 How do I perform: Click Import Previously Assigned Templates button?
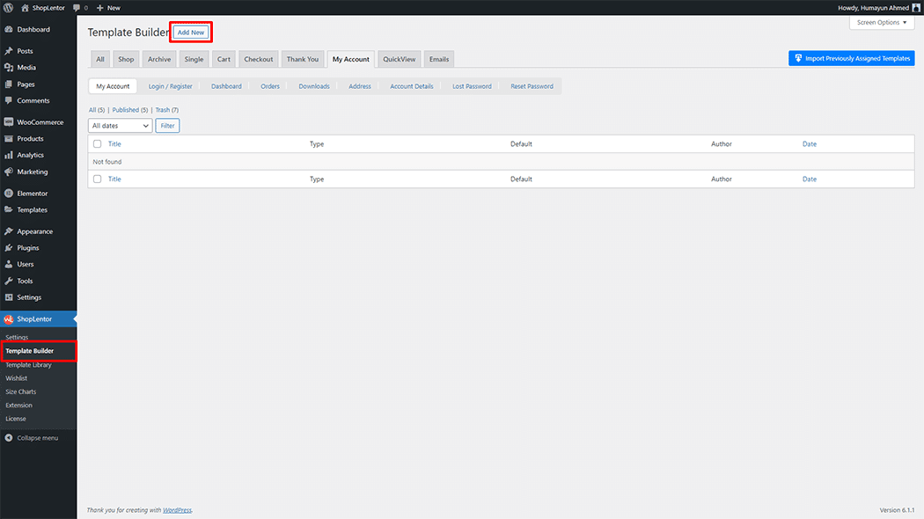coord(851,59)
